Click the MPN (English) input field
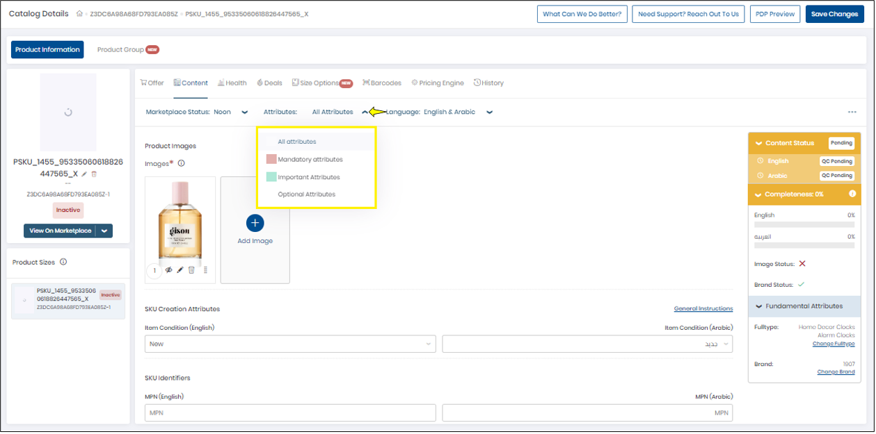Image resolution: width=876 pixels, height=434 pixels. 289,412
